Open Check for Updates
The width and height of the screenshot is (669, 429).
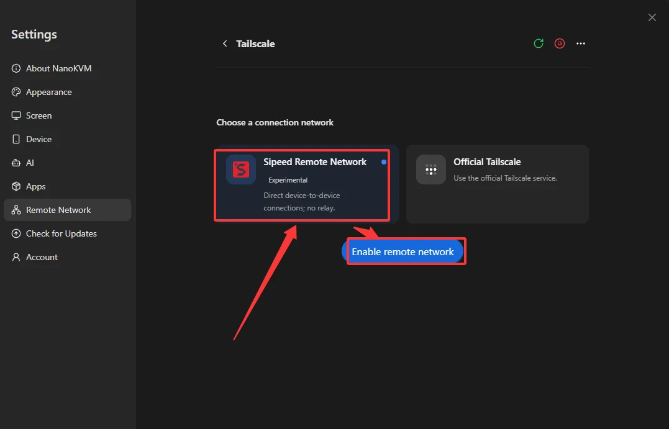coord(68,233)
